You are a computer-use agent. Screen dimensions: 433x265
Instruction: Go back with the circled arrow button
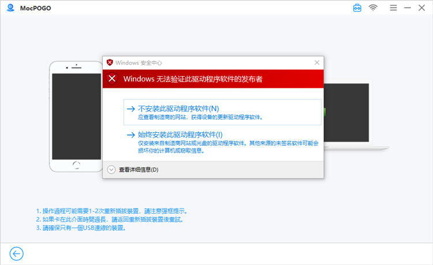pyautogui.click(x=16, y=253)
